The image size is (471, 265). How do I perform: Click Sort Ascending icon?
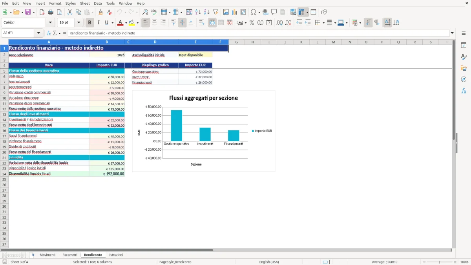point(198,12)
